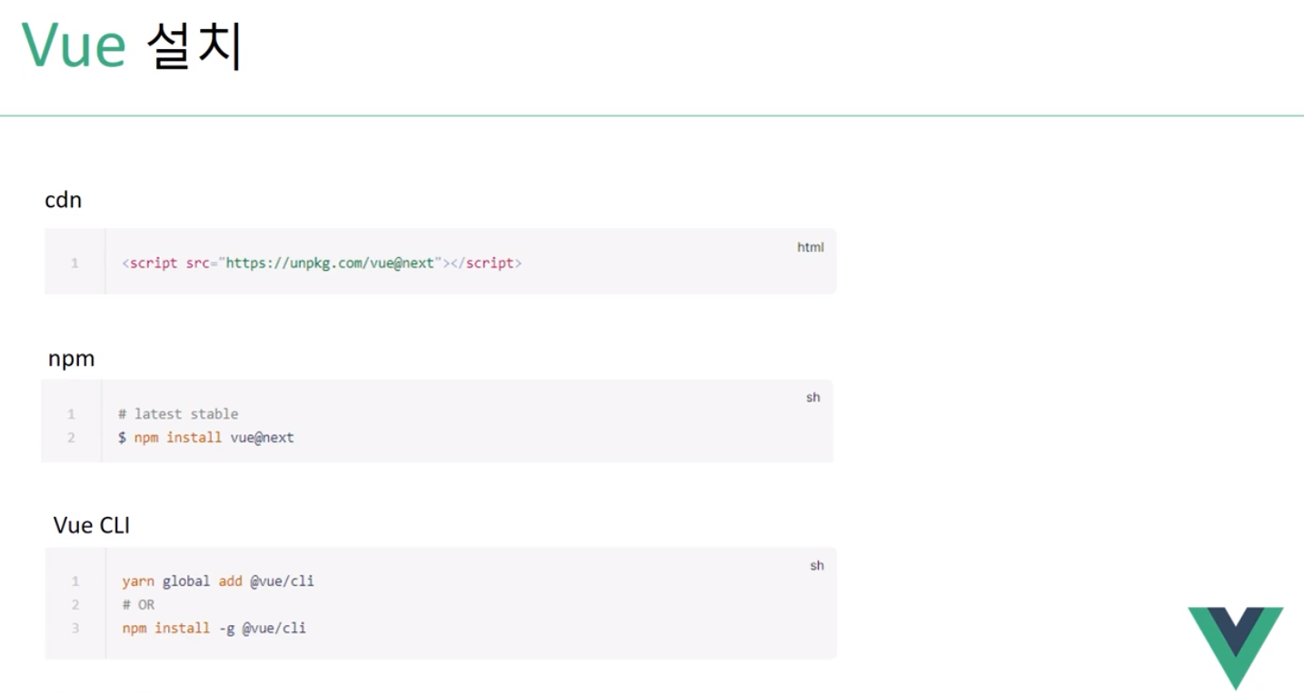1304x694 pixels.
Task: Click the sh badge on the npm code block
Action: click(x=812, y=397)
